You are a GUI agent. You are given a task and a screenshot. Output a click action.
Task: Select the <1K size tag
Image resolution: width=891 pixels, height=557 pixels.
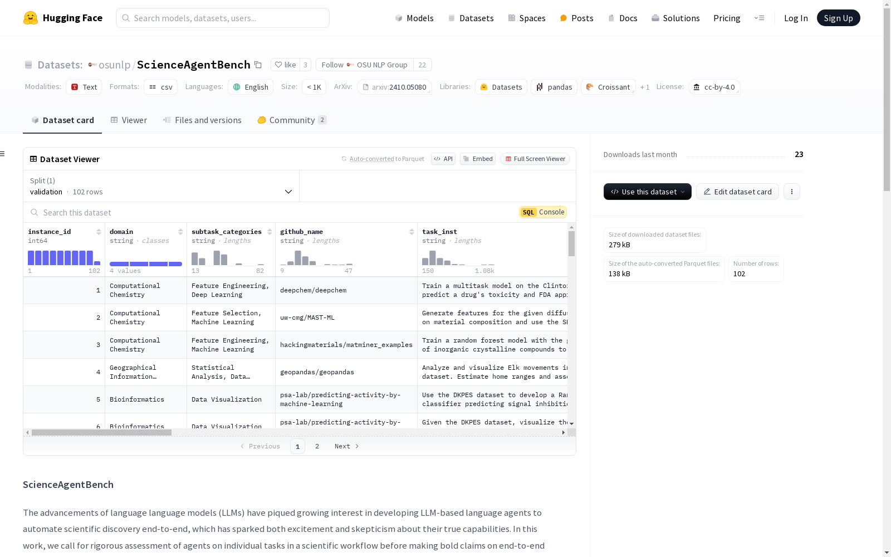click(314, 87)
